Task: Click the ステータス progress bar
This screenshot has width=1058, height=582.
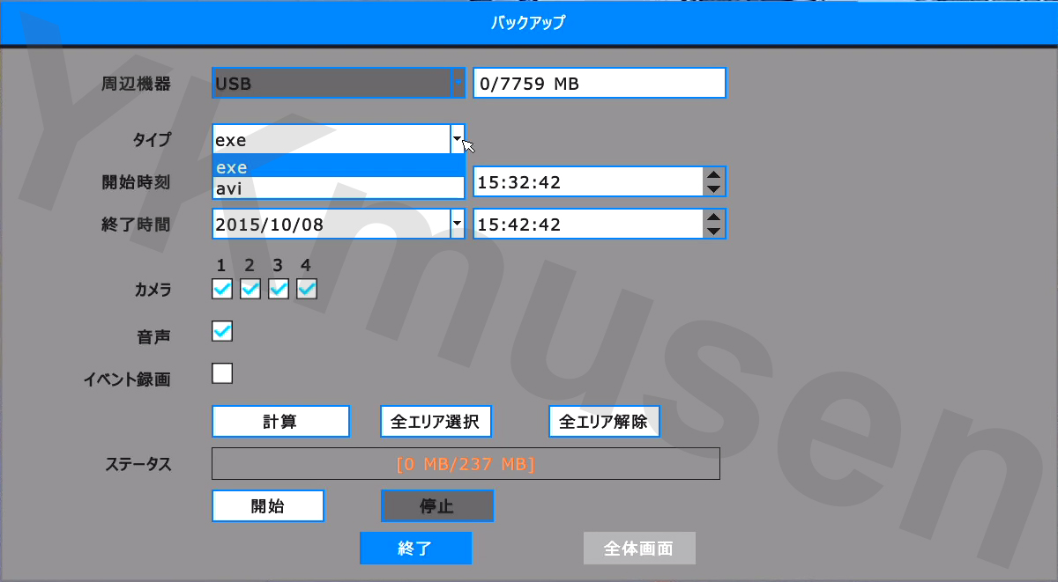Action: [466, 463]
